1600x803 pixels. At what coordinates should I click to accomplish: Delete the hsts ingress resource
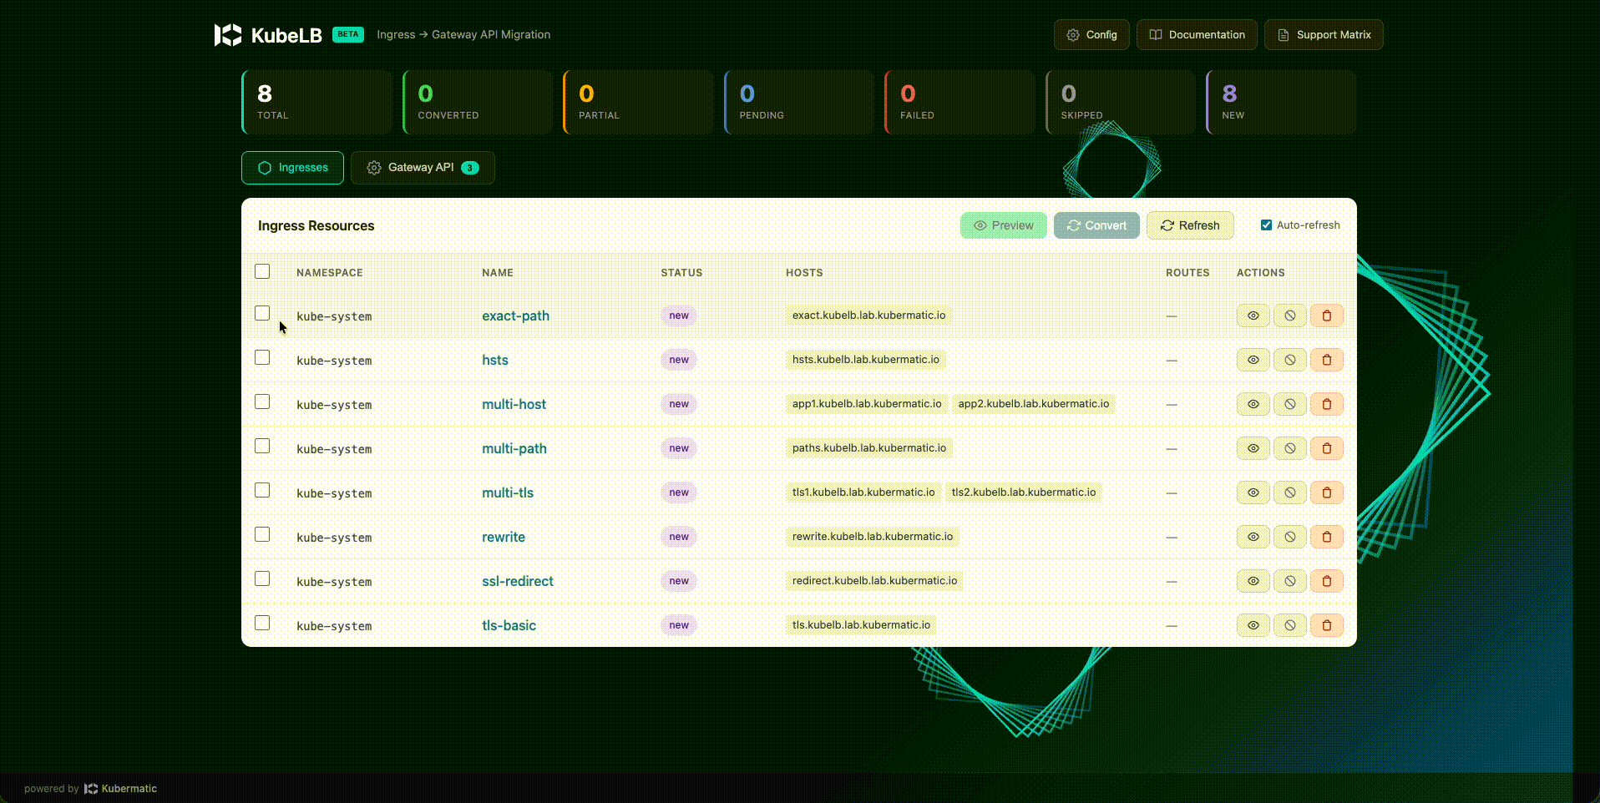[x=1326, y=360]
